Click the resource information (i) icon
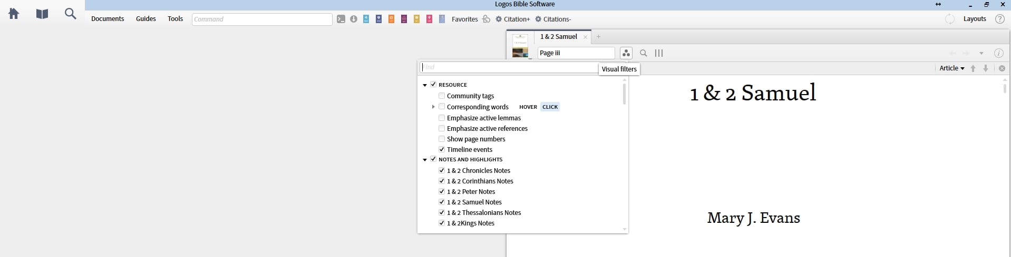1011x257 pixels. [x=998, y=53]
